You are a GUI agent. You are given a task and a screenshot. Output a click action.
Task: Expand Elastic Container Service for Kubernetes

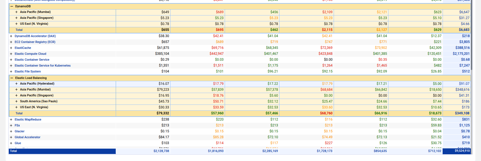(x=11, y=65)
